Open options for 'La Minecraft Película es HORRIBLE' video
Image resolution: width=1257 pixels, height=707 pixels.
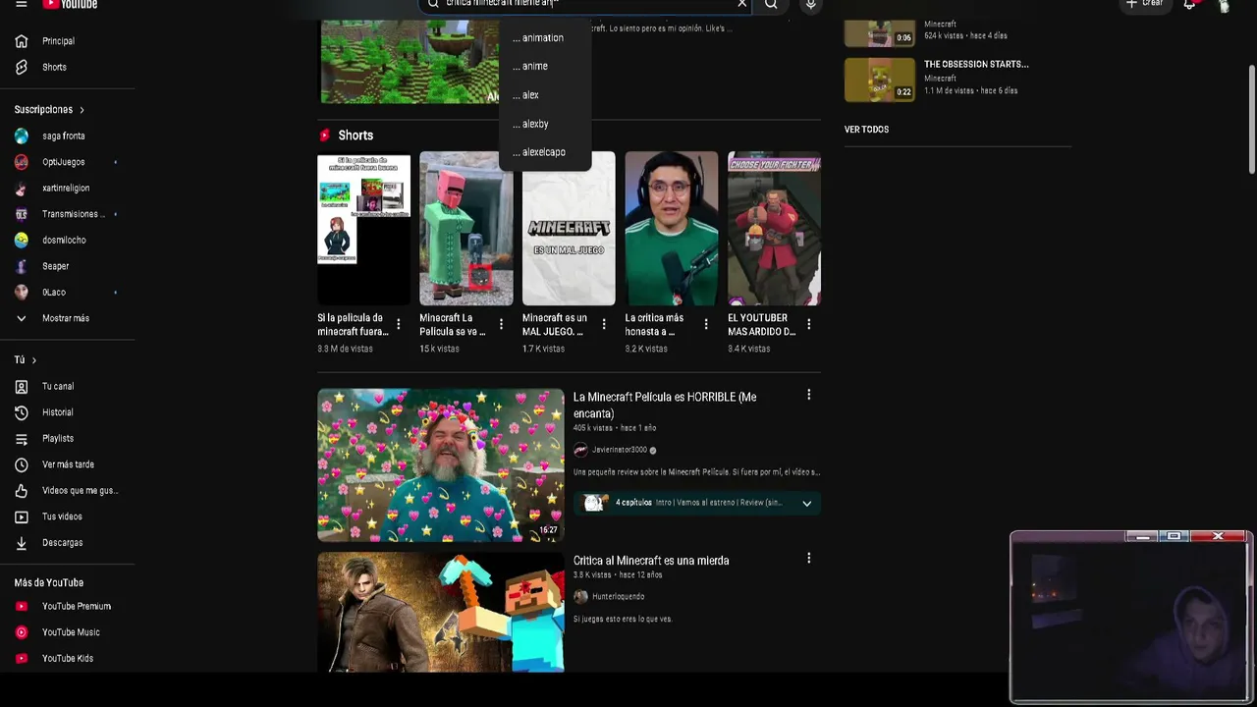click(x=808, y=395)
